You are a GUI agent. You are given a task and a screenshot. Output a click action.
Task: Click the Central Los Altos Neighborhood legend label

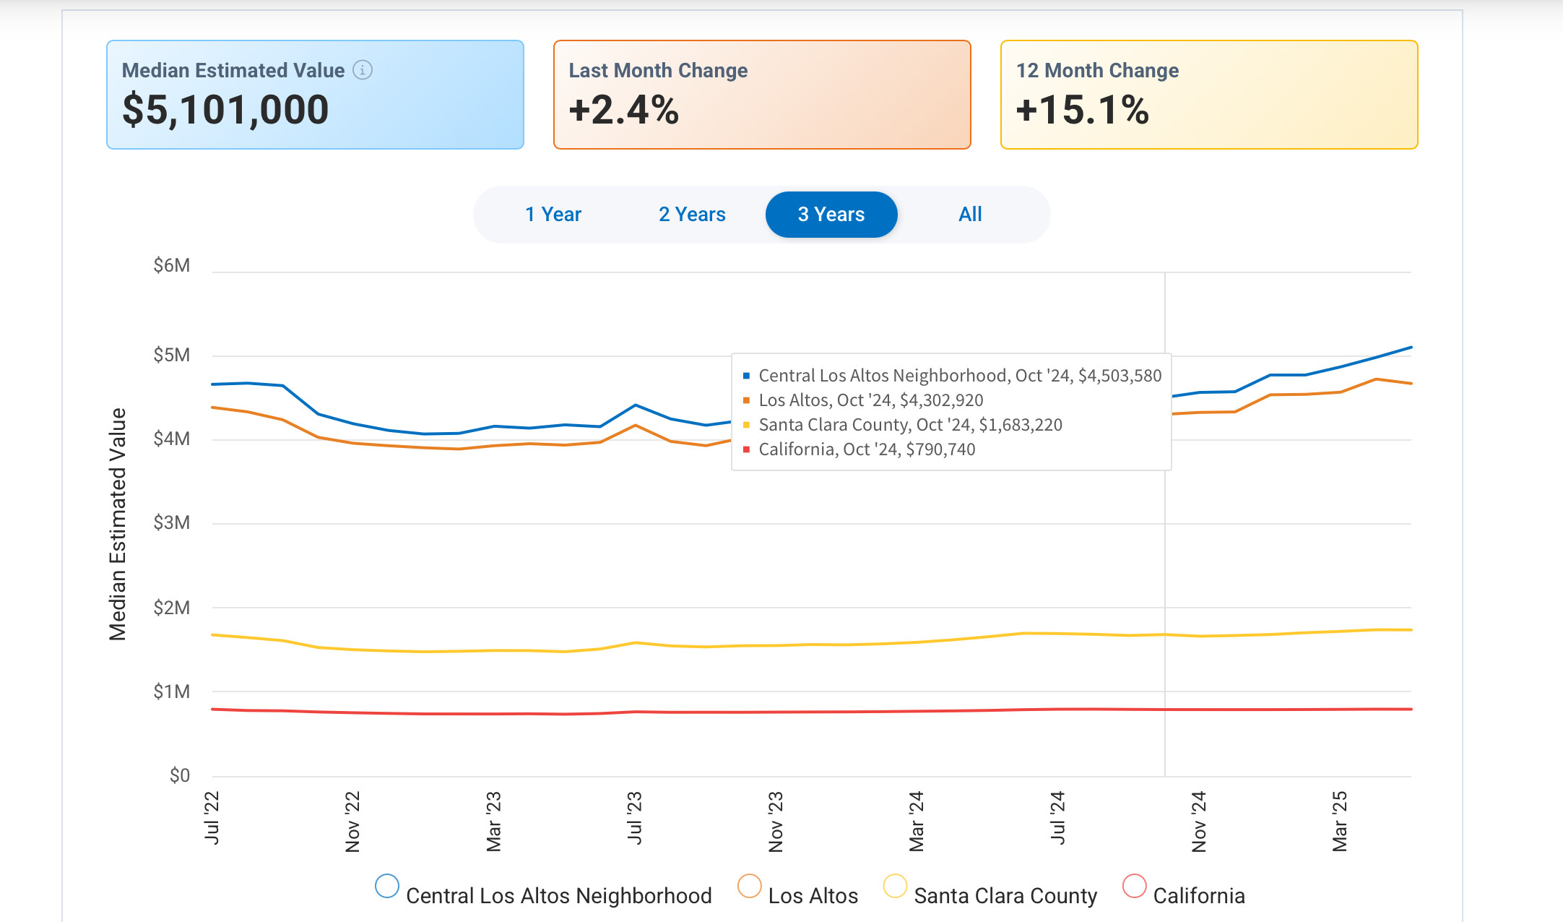click(x=558, y=896)
